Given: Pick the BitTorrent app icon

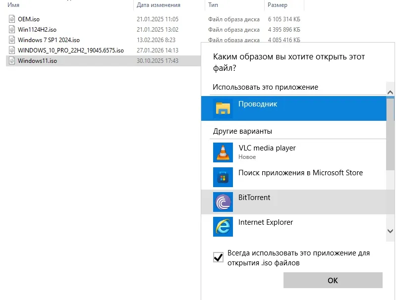Looking at the screenshot, I should coord(223,202).
